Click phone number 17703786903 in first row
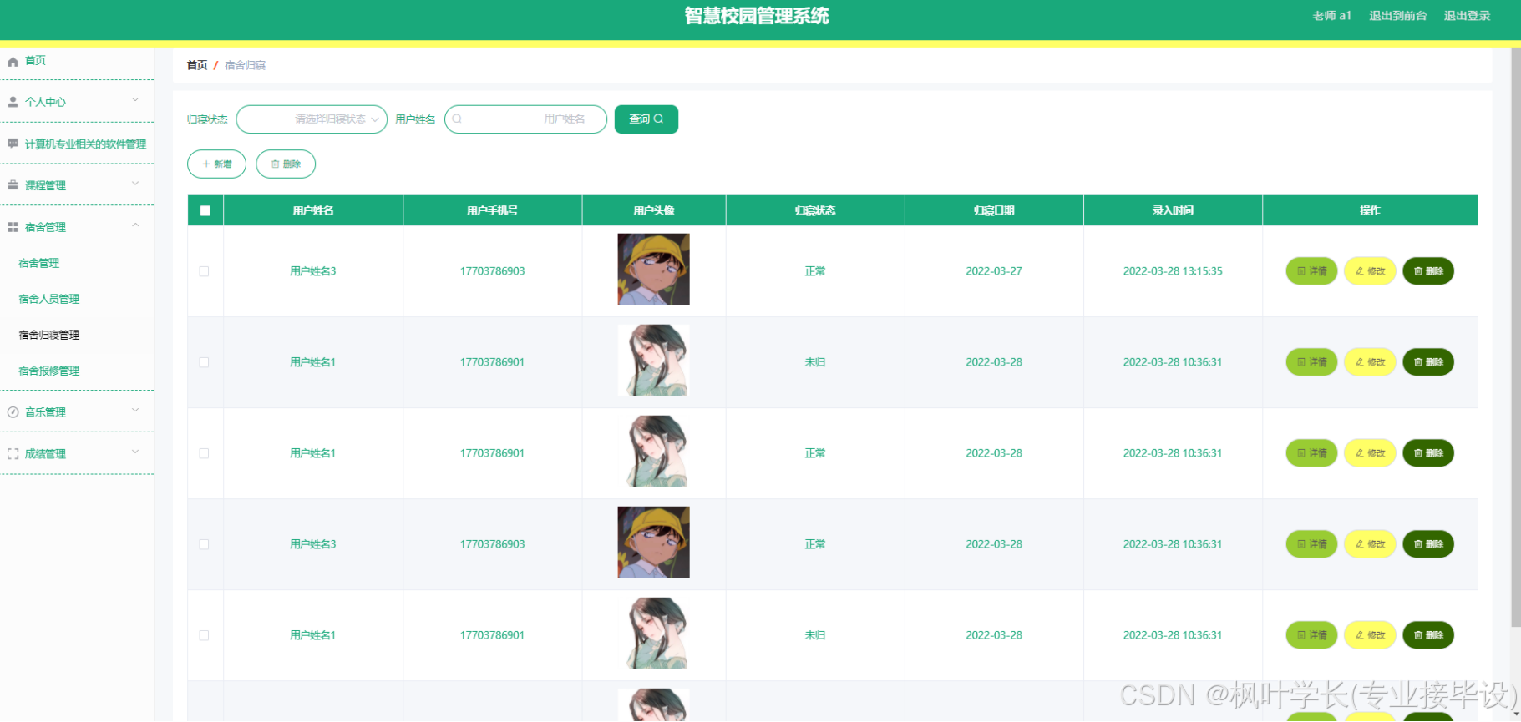 pyautogui.click(x=492, y=271)
